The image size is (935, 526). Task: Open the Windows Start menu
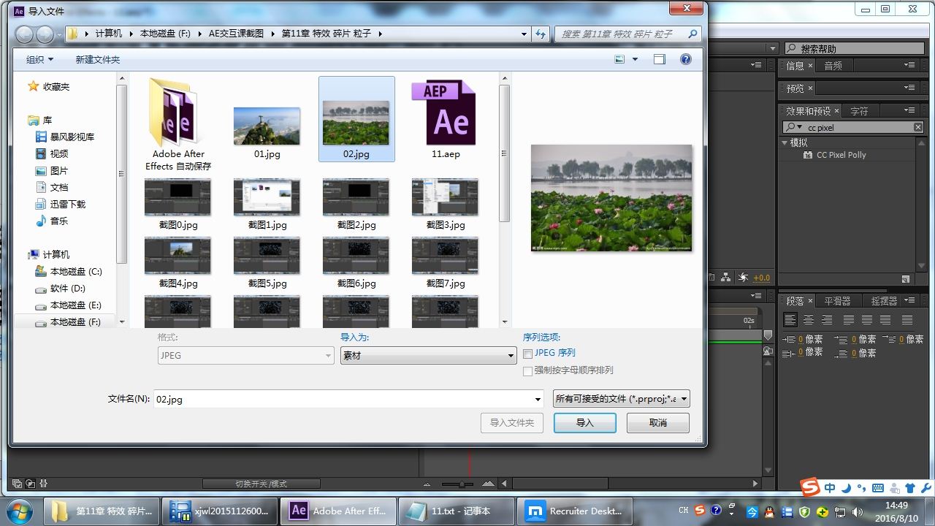click(20, 511)
